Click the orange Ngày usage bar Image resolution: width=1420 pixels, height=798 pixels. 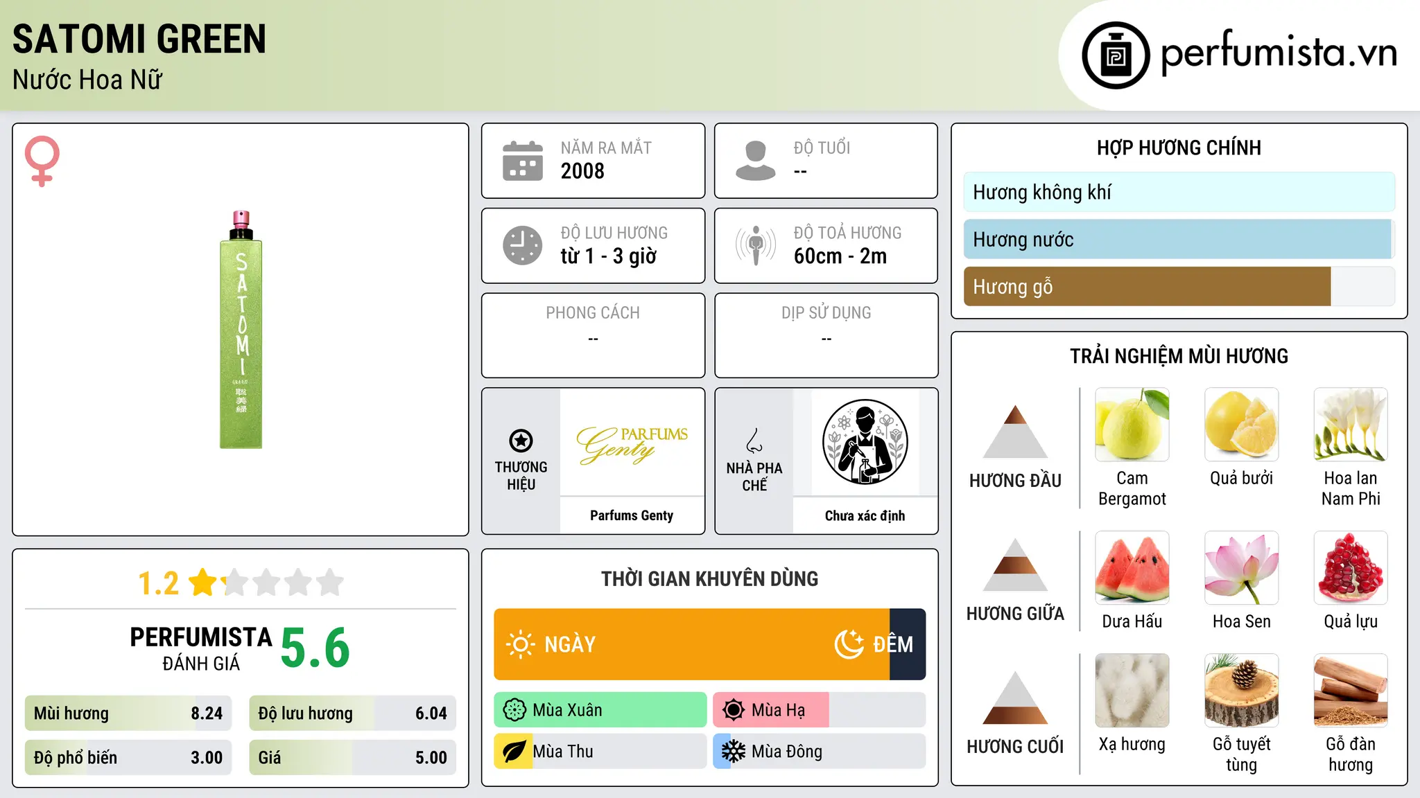pyautogui.click(x=692, y=644)
